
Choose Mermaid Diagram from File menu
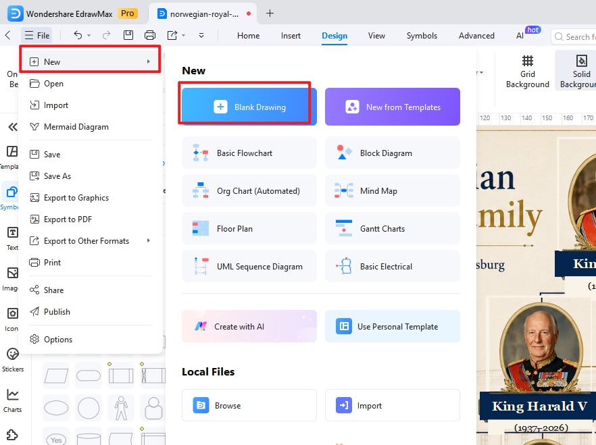91,127
